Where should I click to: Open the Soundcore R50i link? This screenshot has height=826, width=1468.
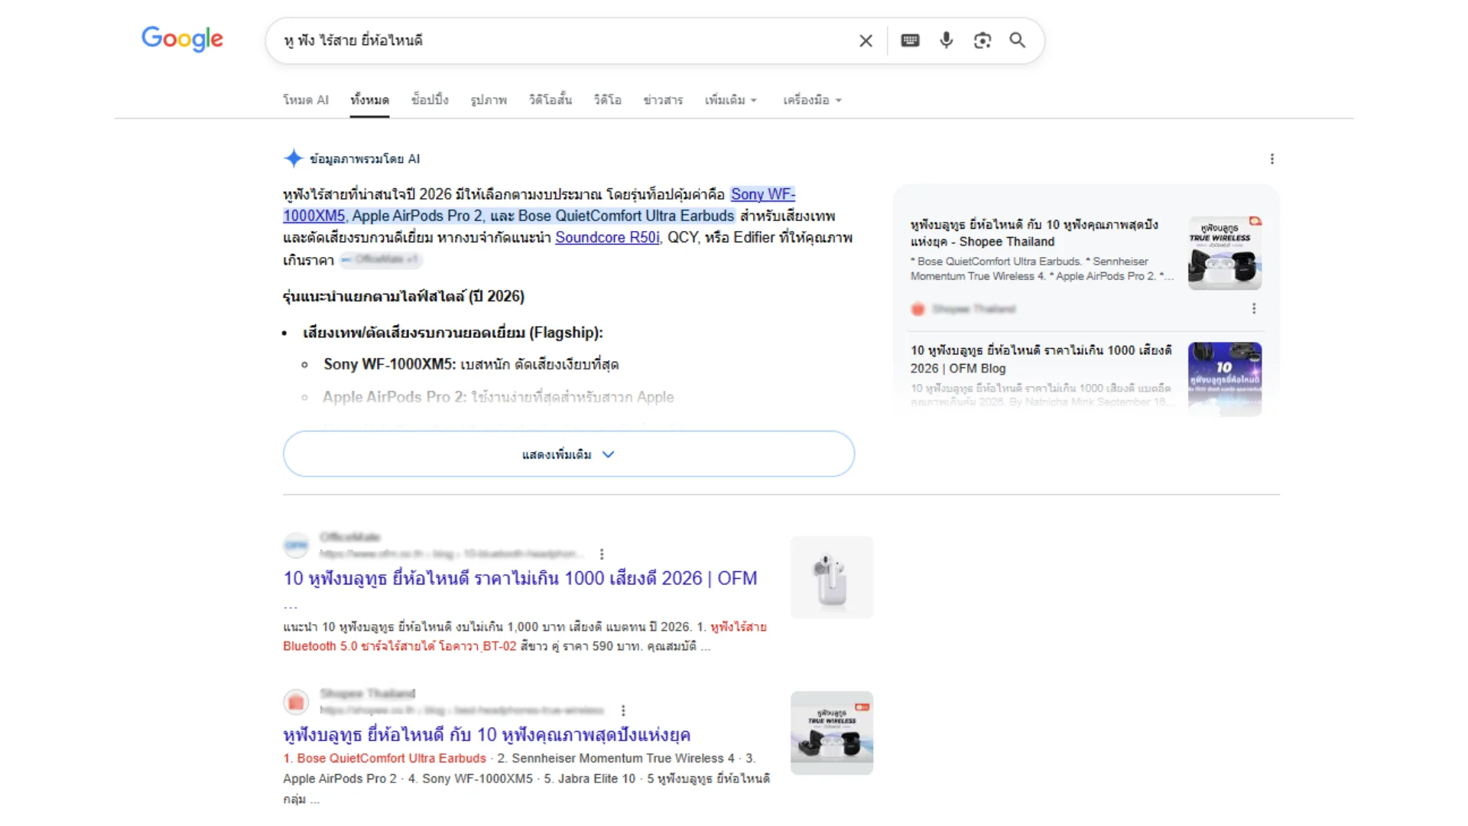click(x=607, y=238)
